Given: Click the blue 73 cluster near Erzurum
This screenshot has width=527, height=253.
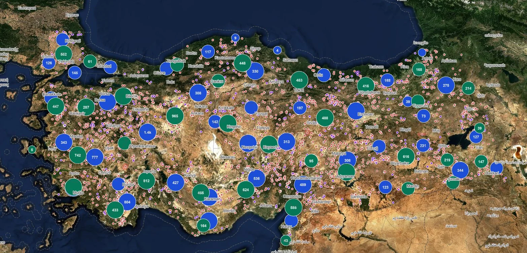Looking at the screenshot, I should pyautogui.click(x=424, y=116).
